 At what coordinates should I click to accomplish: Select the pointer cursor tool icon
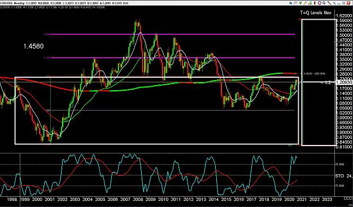tap(324, 3)
